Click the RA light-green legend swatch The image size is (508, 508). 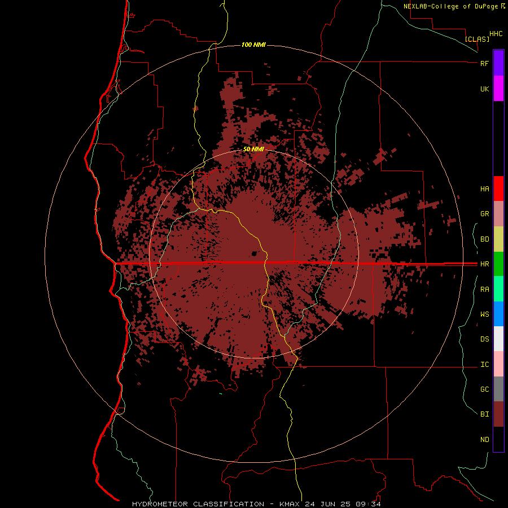[498, 289]
